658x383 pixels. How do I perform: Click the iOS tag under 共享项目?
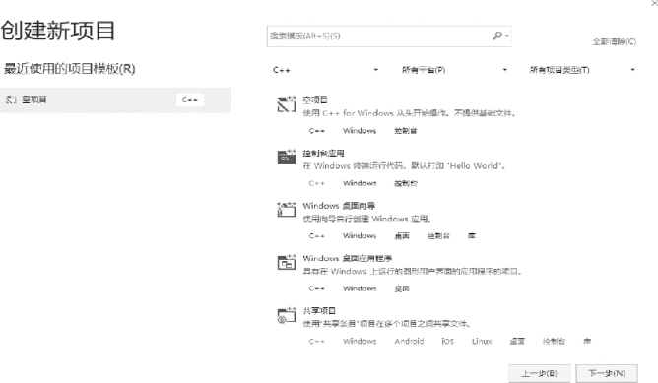448,341
